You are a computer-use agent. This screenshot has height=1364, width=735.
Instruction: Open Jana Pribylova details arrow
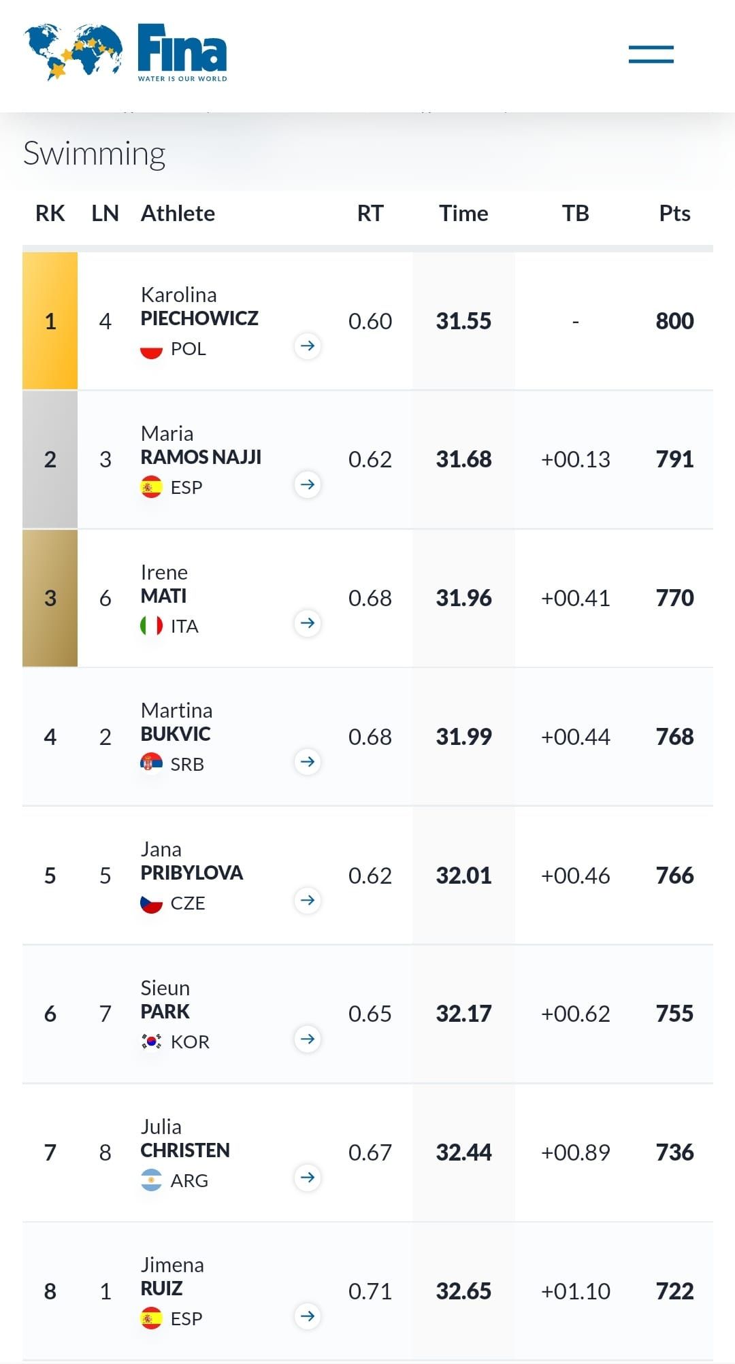[x=308, y=901]
